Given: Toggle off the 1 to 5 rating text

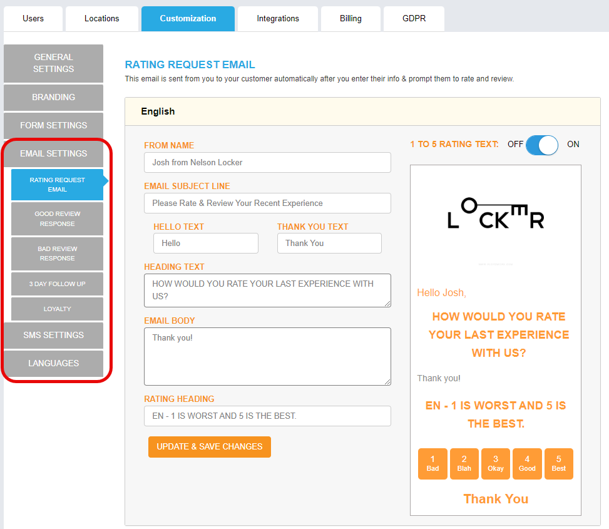Looking at the screenshot, I should coord(542,145).
